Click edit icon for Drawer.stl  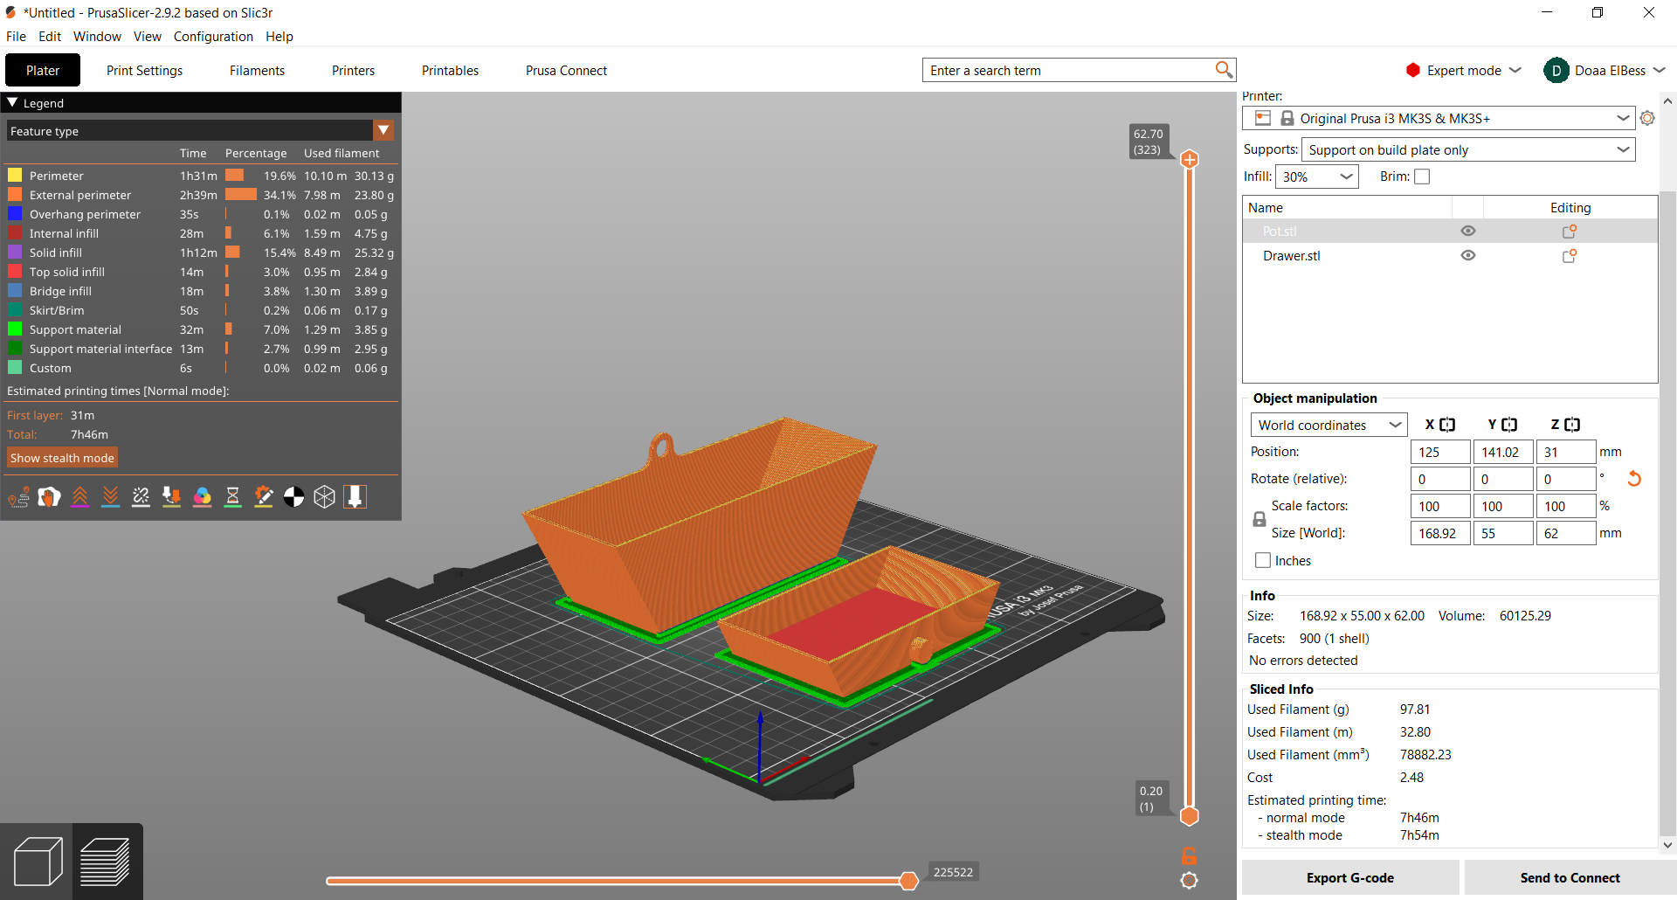(x=1570, y=256)
